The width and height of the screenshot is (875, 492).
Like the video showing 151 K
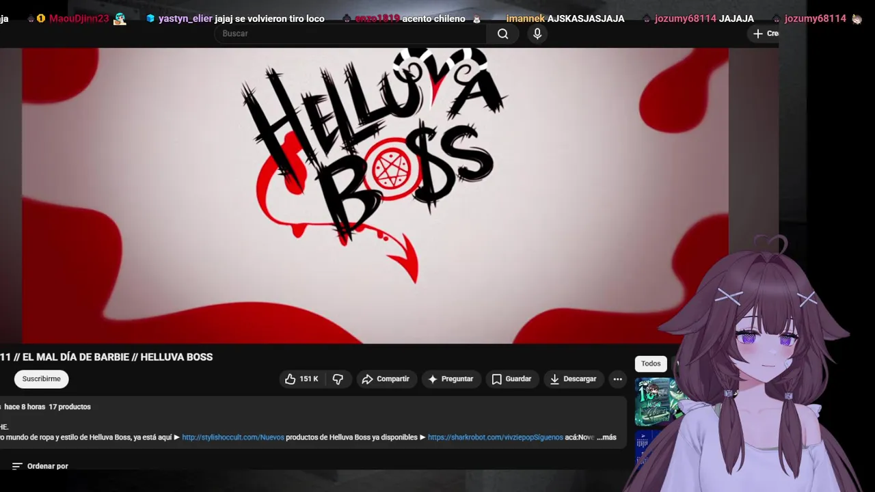click(301, 379)
